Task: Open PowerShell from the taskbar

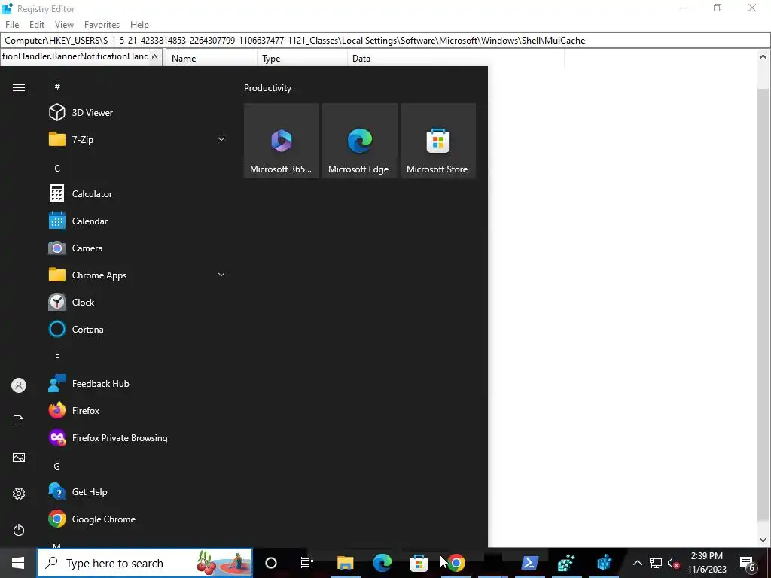Action: pos(529,563)
